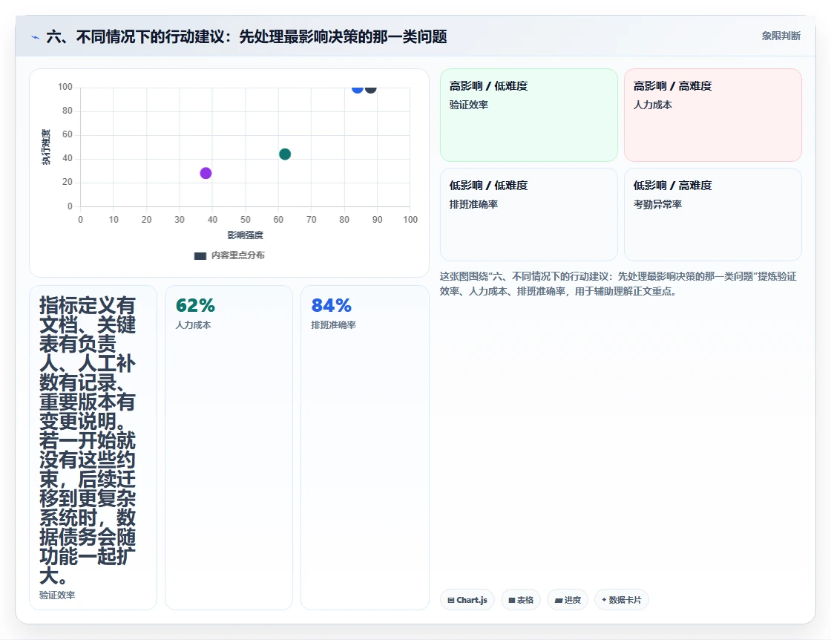Click the 验证效率 label at card bottom
831x640 pixels.
57,595
